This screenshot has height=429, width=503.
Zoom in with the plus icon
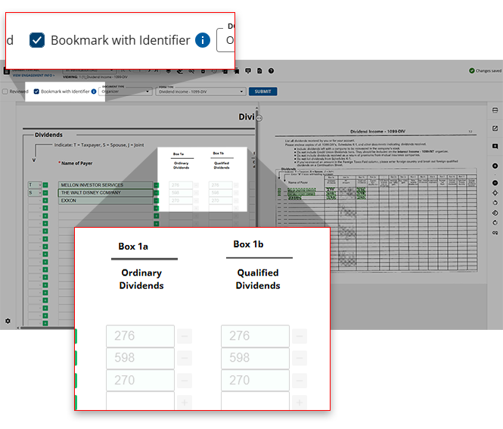tap(495, 166)
